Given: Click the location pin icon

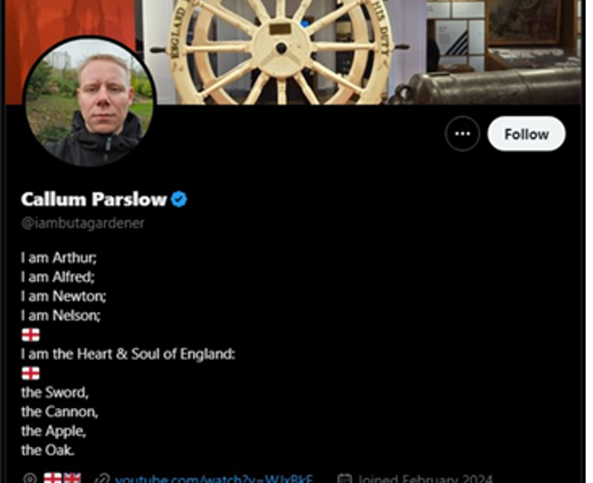Looking at the screenshot, I should click(x=30, y=478).
